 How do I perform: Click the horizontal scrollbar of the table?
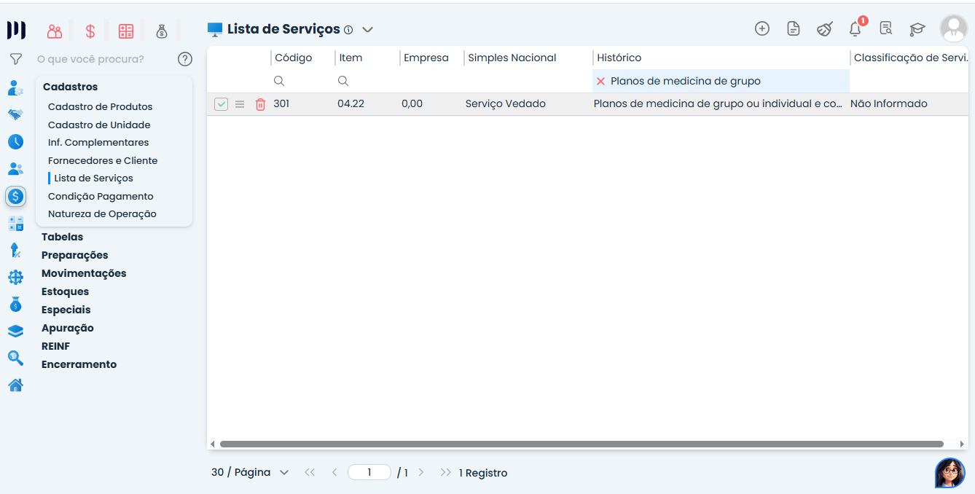coord(582,444)
